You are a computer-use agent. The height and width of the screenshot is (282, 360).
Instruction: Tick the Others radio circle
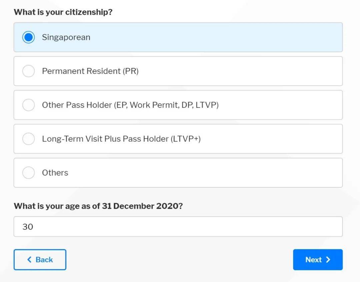[x=28, y=173]
